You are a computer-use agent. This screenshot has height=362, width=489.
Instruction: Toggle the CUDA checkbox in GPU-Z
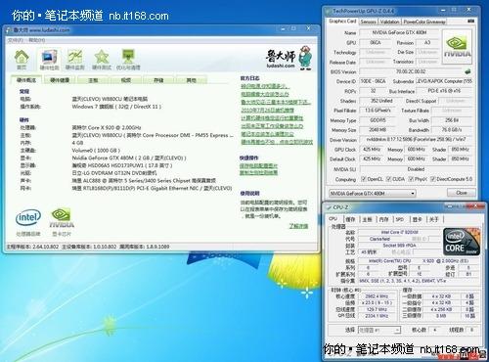[388, 179]
